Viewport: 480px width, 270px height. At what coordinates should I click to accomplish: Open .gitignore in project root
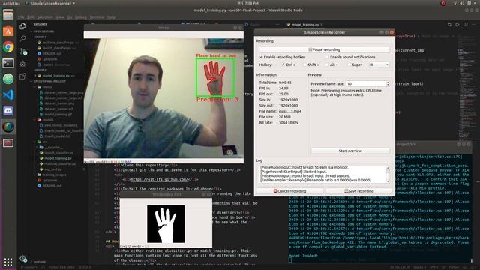pyautogui.click(x=49, y=181)
